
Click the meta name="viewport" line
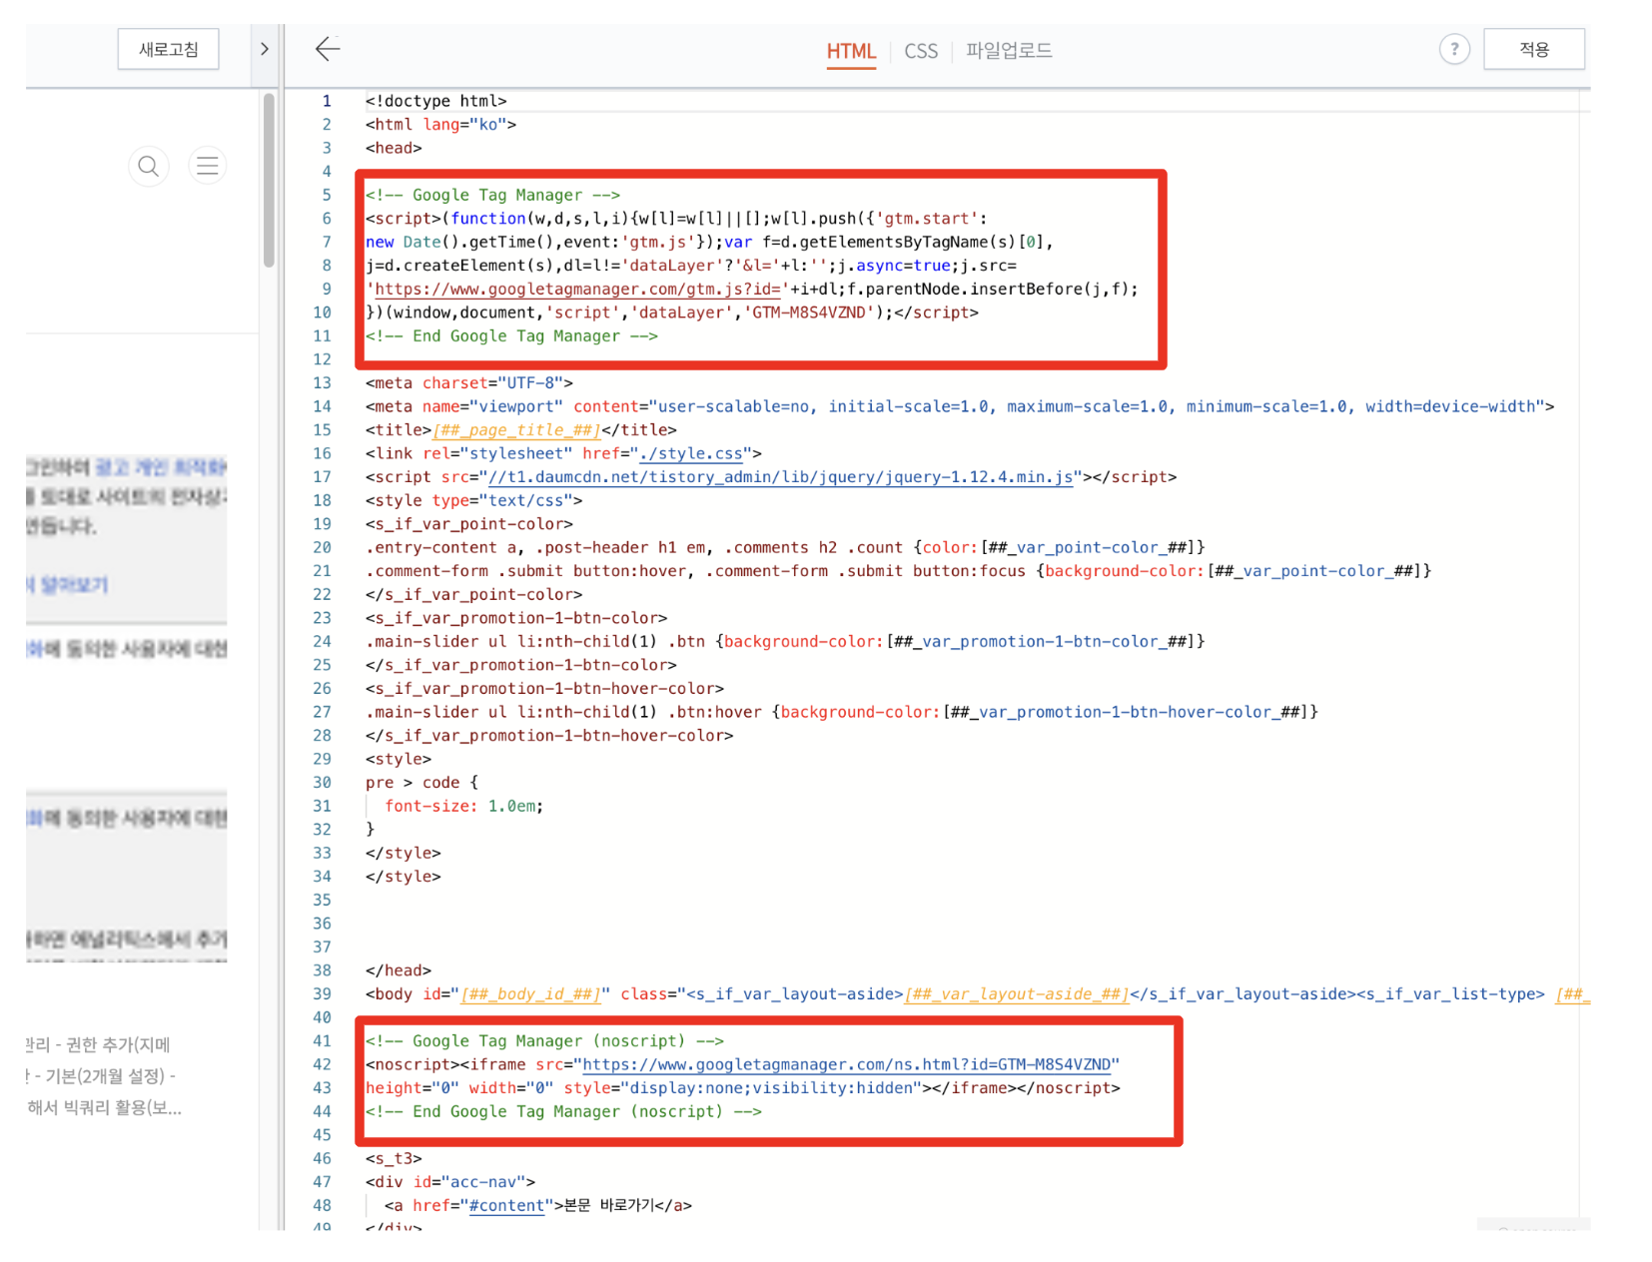(x=960, y=407)
